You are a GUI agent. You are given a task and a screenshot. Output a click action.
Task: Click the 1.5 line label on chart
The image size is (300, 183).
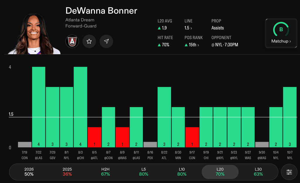click(x=11, y=114)
